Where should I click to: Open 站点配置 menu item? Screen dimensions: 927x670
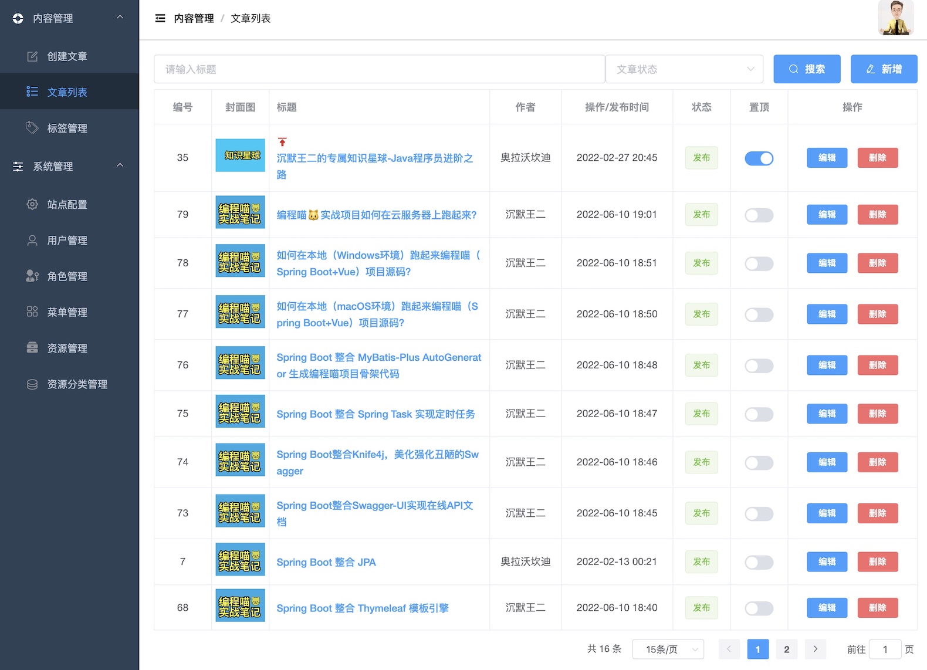(x=69, y=204)
